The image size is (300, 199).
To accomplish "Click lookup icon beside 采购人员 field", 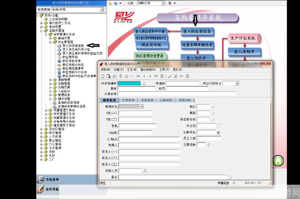I will click(x=145, y=171).
